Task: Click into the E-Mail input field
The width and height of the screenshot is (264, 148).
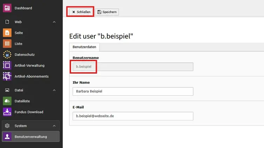Action: pos(133,116)
